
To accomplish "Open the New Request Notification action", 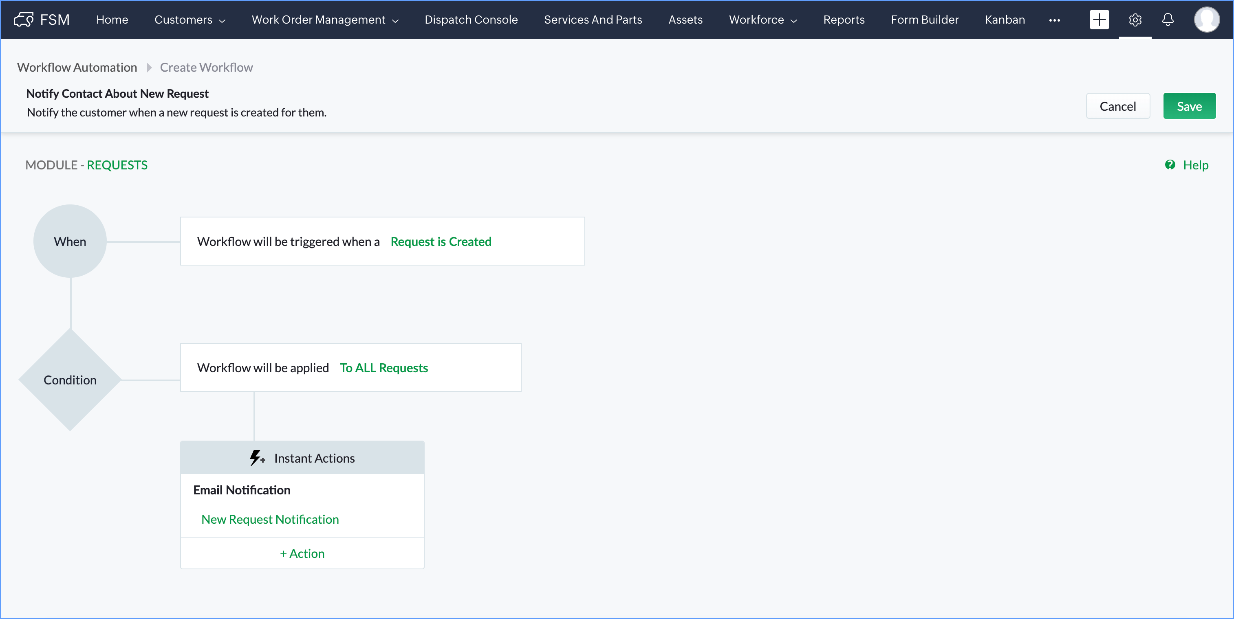I will coord(270,519).
